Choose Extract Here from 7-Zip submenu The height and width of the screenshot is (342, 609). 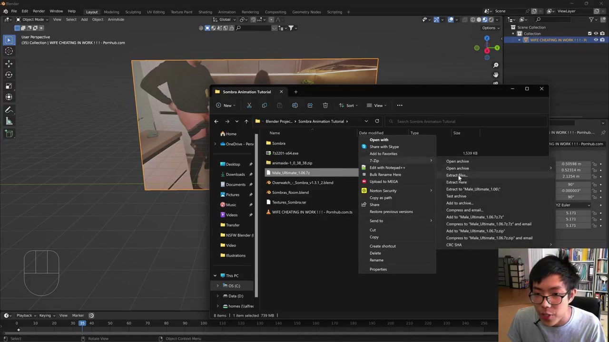coord(456,182)
